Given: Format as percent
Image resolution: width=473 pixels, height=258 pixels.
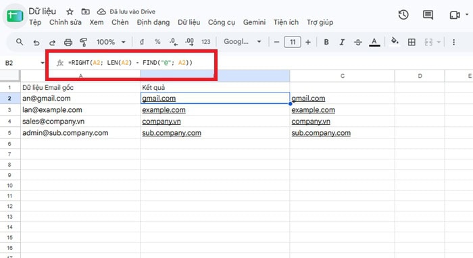Looking at the screenshot, I should click(x=157, y=42).
